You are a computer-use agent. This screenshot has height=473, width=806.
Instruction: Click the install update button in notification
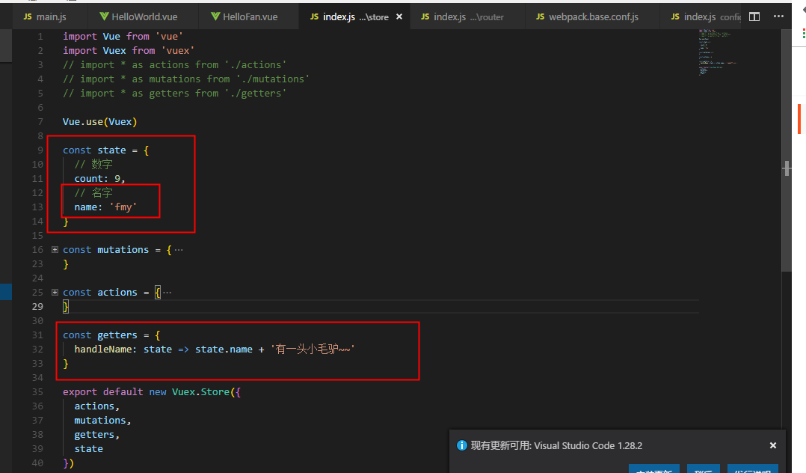point(653,469)
